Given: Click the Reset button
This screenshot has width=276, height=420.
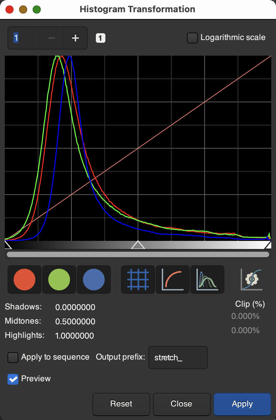Looking at the screenshot, I should (121, 404).
